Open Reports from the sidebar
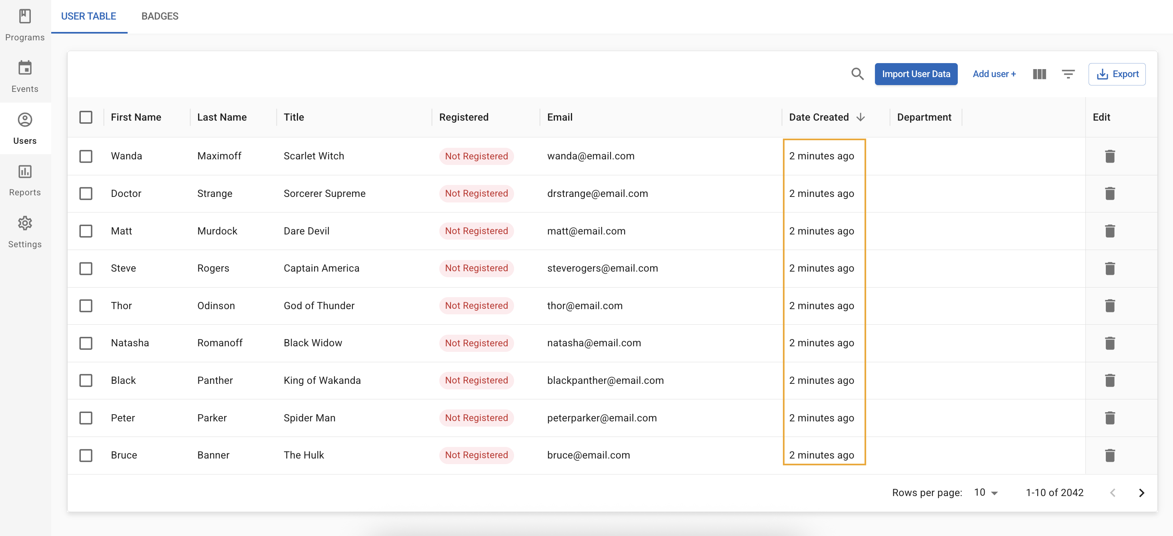 click(25, 180)
